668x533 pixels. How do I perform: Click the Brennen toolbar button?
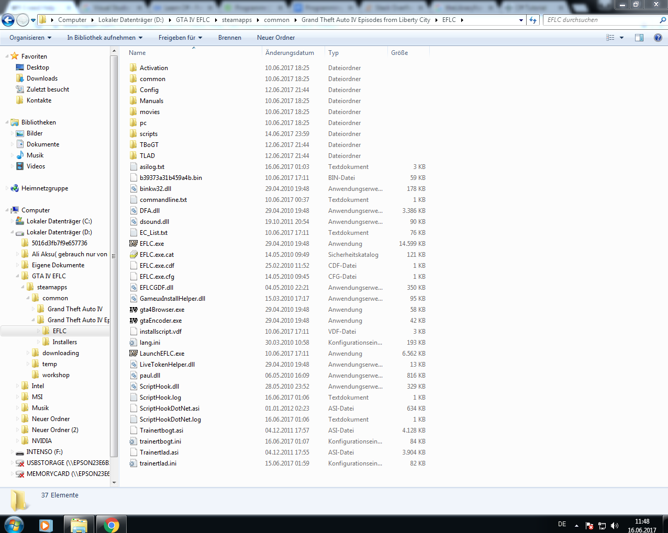click(x=230, y=38)
